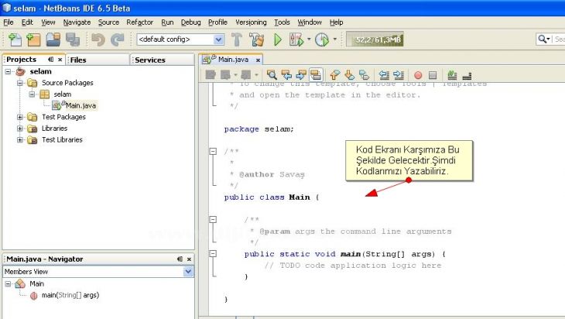
Task: Click the Undo arrow icon
Action: (98, 39)
